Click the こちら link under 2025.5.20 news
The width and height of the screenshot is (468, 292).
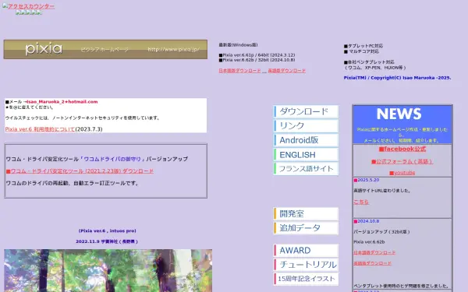361,202
